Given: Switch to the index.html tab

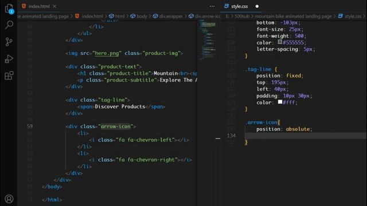Looking at the screenshot, I should pyautogui.click(x=39, y=6).
